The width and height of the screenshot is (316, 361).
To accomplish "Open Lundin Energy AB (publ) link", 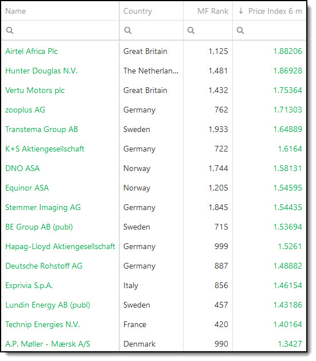I will [48, 305].
